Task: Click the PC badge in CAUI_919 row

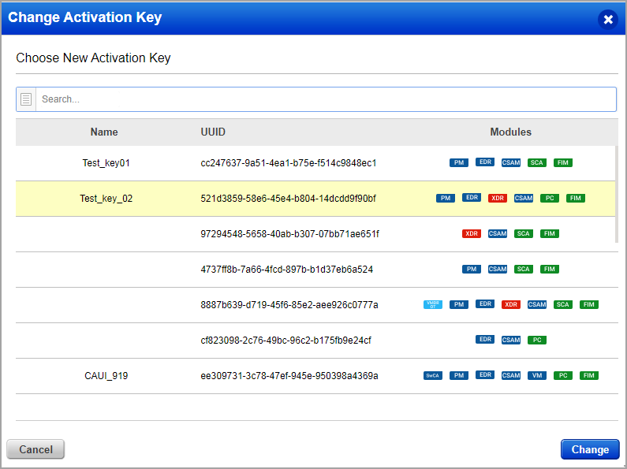Action: [562, 375]
